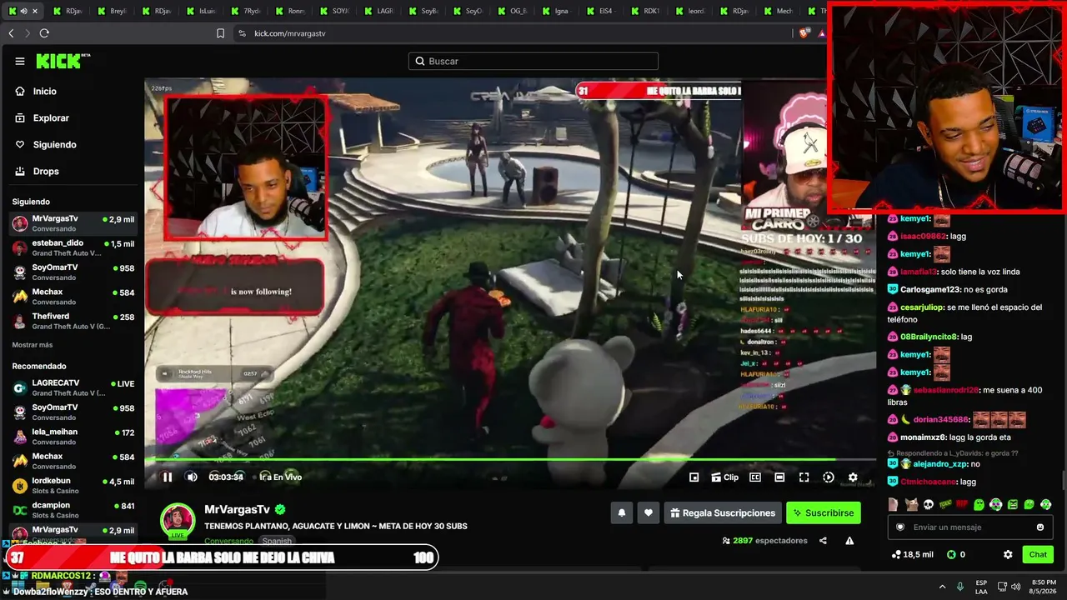
Task: Click Regala Suscripciones button
Action: pos(723,513)
